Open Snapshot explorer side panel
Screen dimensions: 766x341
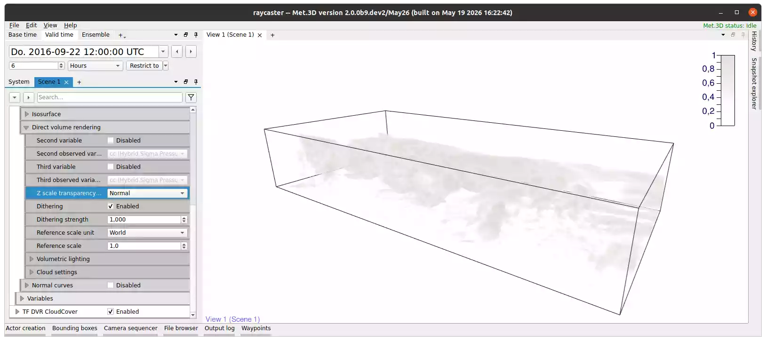pos(754,84)
